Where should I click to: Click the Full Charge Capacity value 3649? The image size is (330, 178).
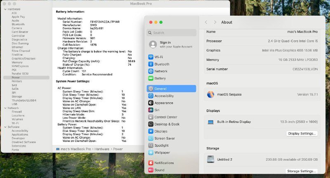tap(132, 61)
